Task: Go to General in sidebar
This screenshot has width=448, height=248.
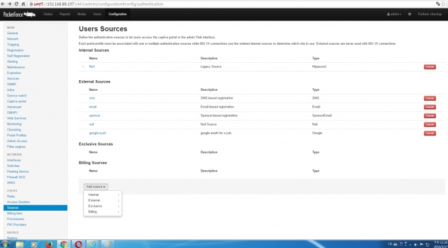Action: [12, 33]
